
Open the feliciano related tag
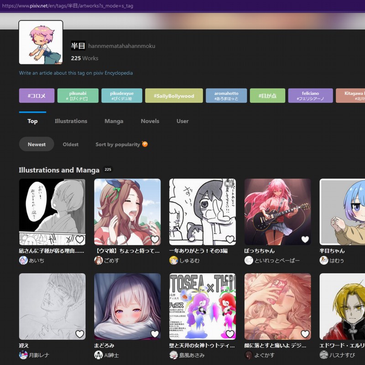pyautogui.click(x=311, y=96)
